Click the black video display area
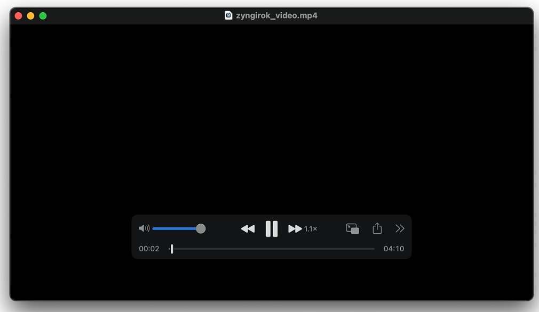This screenshot has width=539, height=312. click(271, 117)
